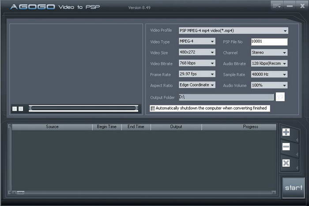The width and height of the screenshot is (309, 206).
Task: Click the preview seek bar track
Action: click(x=83, y=108)
